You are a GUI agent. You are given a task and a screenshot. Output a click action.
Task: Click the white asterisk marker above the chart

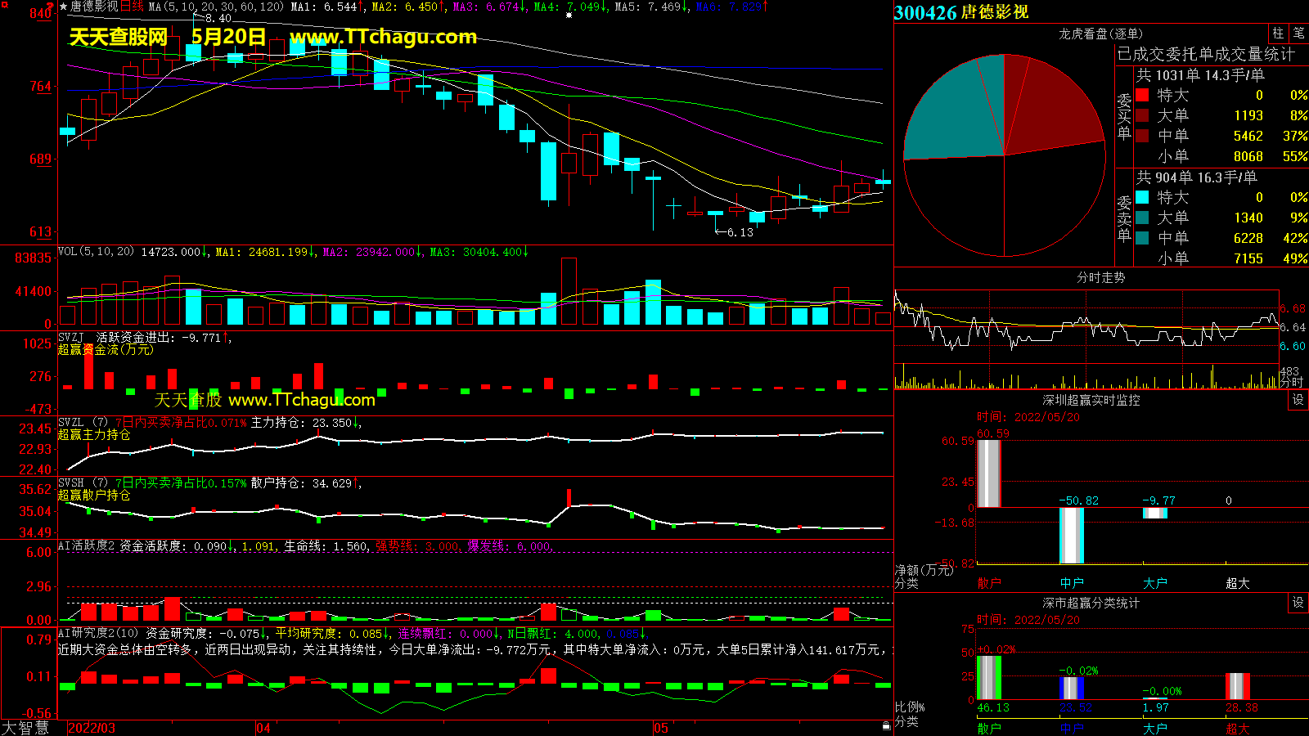569,15
